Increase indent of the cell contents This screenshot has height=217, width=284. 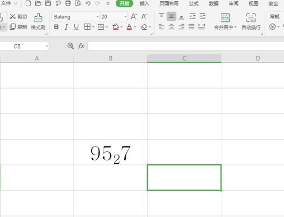pos(202,16)
